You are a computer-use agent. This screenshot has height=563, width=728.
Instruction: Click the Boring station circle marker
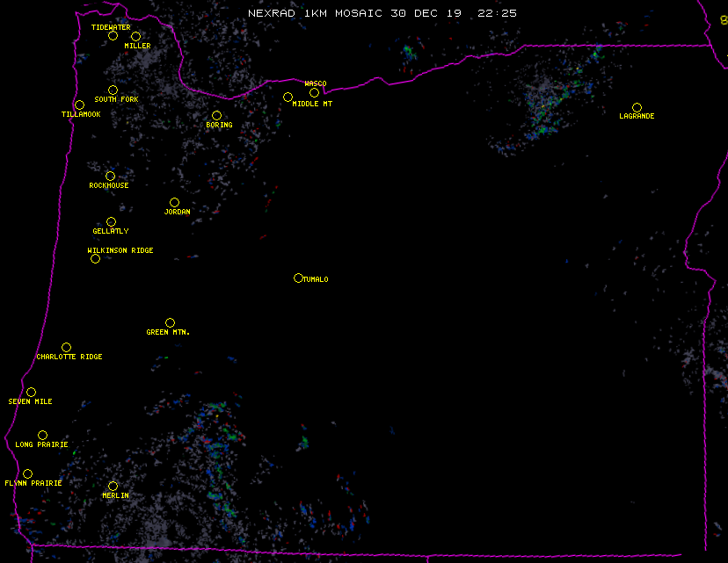click(216, 115)
